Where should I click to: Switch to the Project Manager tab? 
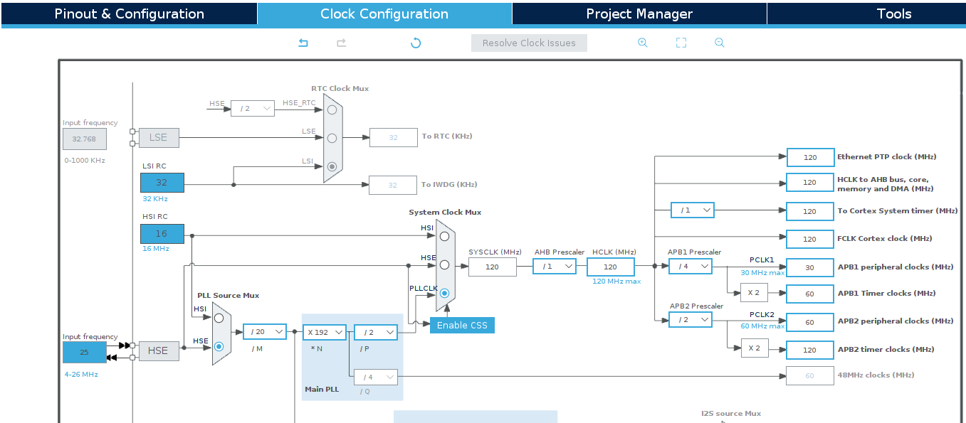(x=639, y=14)
